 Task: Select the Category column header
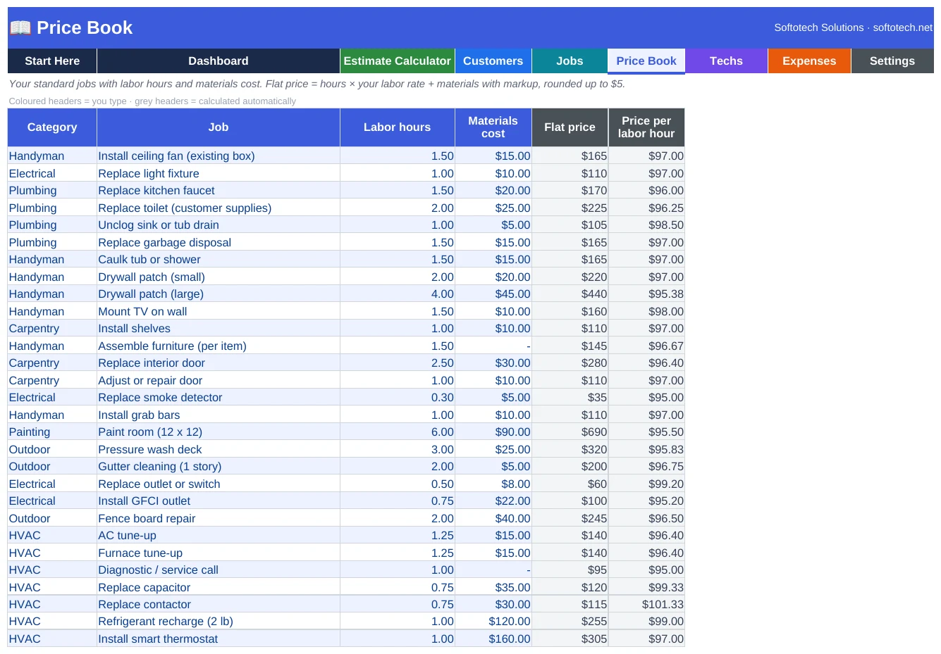(52, 127)
